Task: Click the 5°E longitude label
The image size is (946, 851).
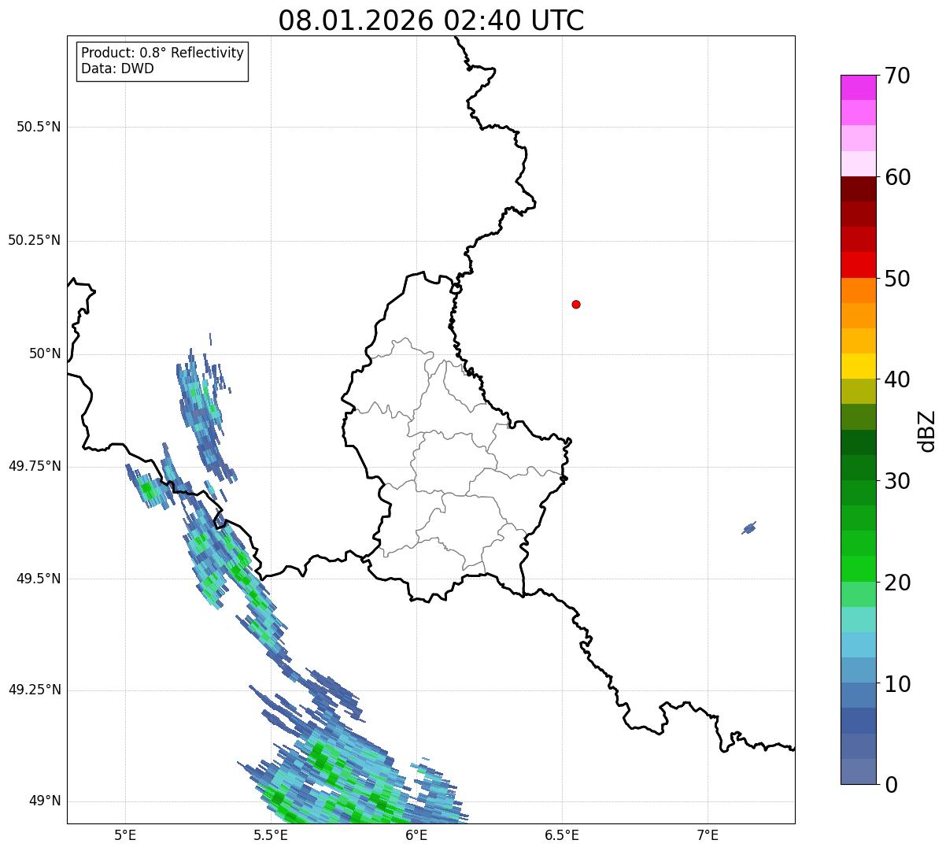Action: coord(125,834)
